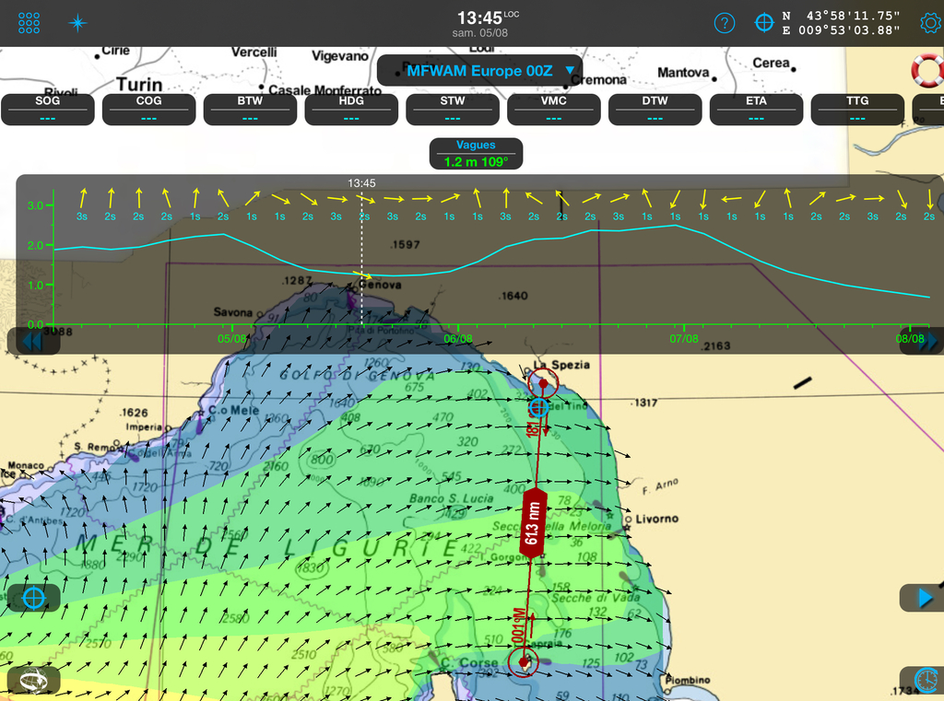Viewport: 944px width, 701px height.
Task: Rewind forecast with double left arrows
Action: [33, 341]
